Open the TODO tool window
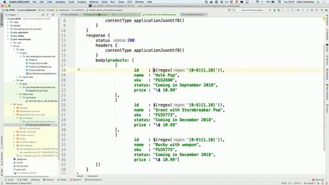329x185 pixels. coord(23,180)
